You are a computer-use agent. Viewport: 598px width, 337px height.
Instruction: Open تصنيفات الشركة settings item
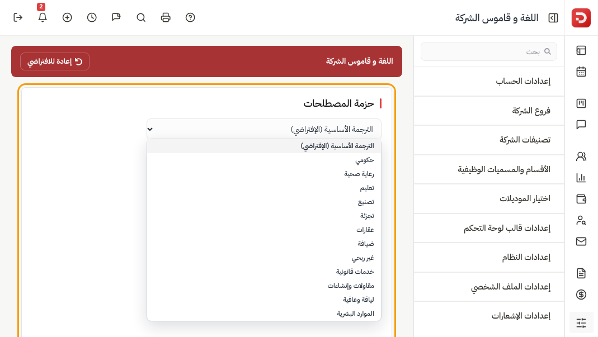click(x=489, y=140)
